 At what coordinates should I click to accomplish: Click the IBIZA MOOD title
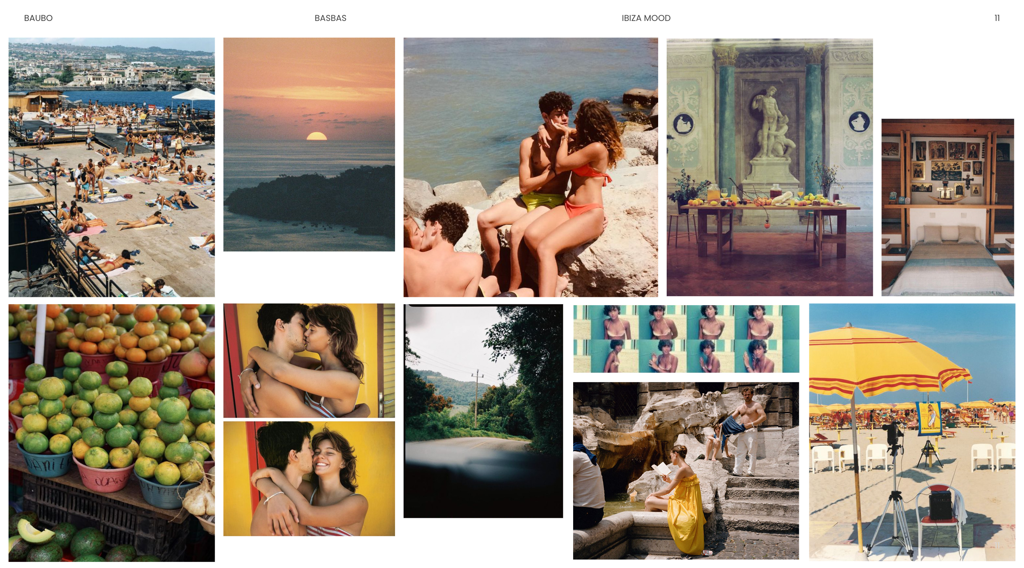tap(646, 18)
